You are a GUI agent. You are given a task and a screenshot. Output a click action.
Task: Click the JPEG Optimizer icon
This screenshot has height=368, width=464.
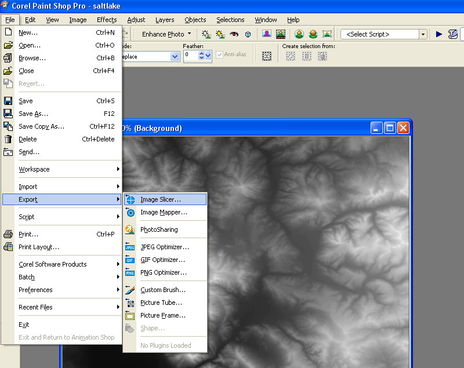(x=130, y=247)
